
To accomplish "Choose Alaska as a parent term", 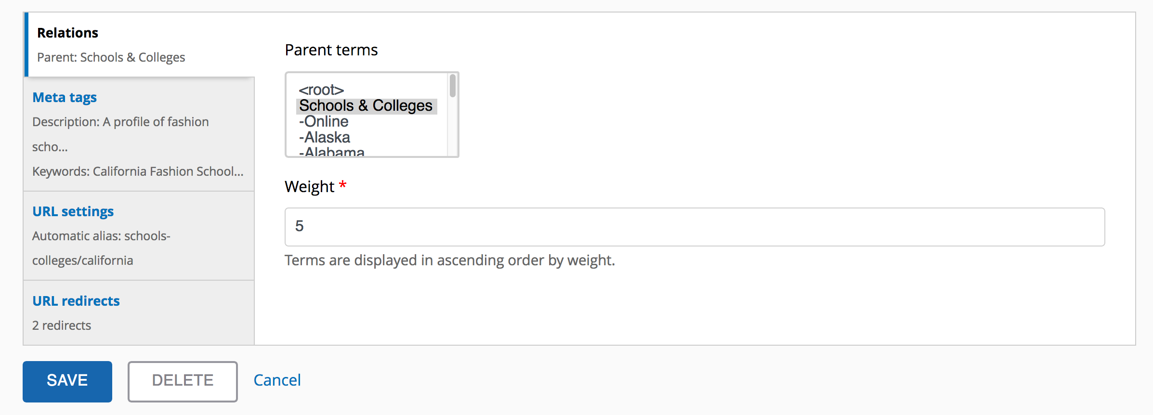I will click(x=325, y=137).
